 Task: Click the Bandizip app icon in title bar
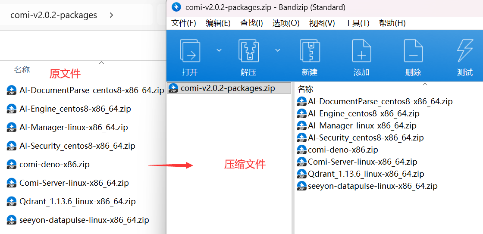(x=176, y=7)
